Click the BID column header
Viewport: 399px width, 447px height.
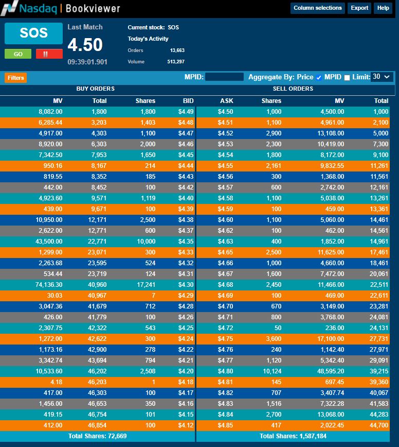coord(188,101)
